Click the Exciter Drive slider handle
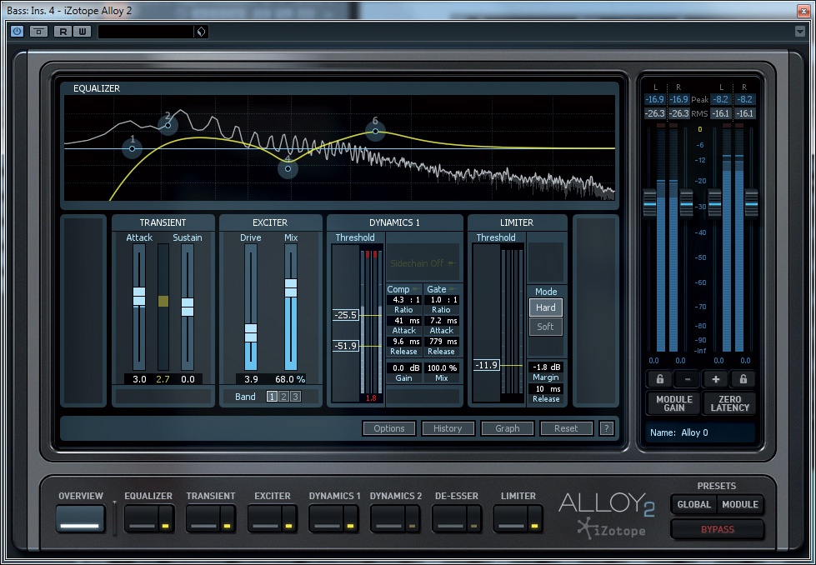The height and width of the screenshot is (565, 816). coord(251,332)
